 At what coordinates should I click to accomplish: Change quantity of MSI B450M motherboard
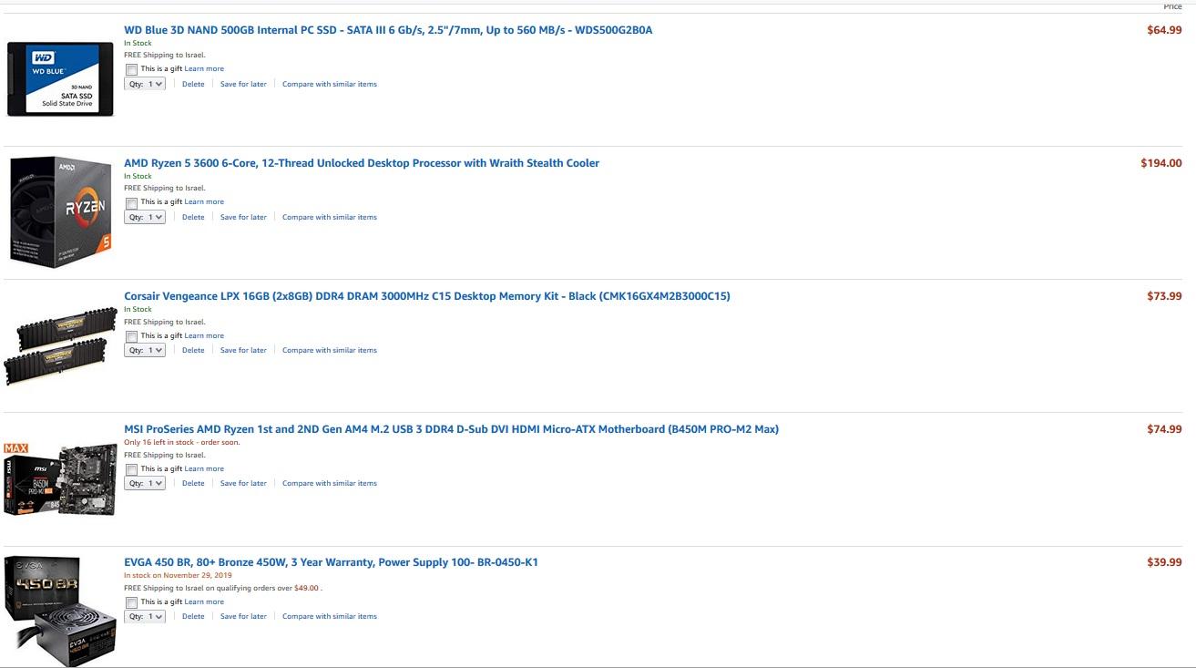tap(145, 483)
